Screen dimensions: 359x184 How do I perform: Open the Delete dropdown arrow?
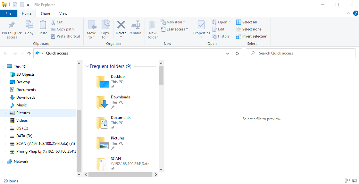pyautogui.click(x=121, y=37)
